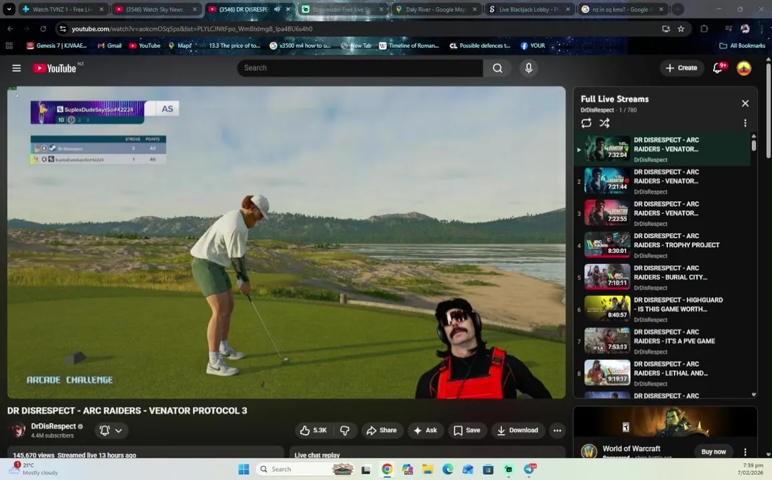The height and width of the screenshot is (480, 772).
Task: Open more actions ellipsis under video
Action: click(x=557, y=430)
